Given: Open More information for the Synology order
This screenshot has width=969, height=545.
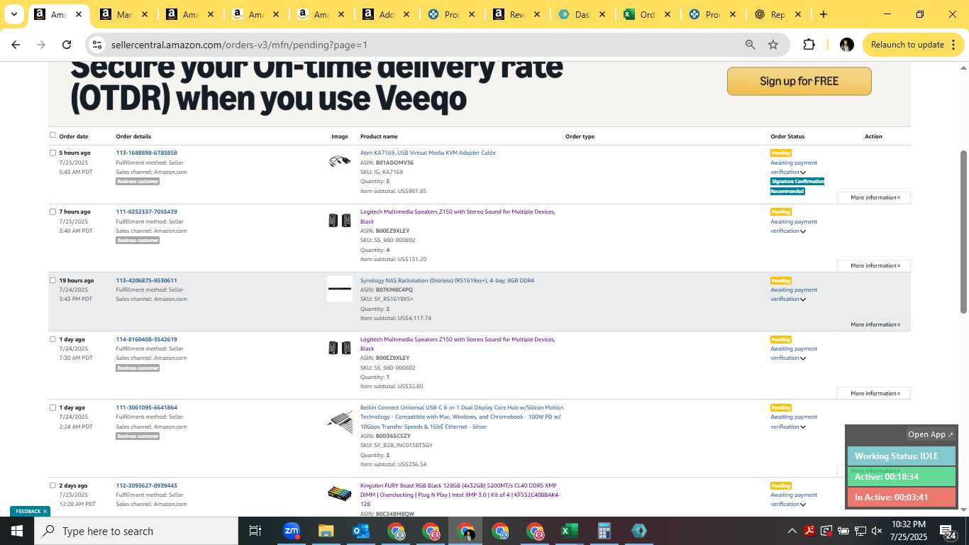Looking at the screenshot, I should click(x=874, y=324).
